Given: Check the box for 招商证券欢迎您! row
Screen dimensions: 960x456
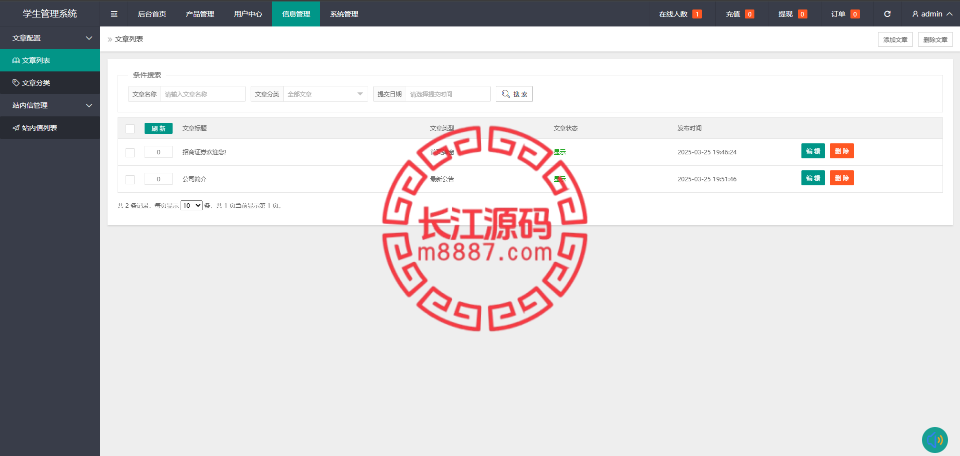Looking at the screenshot, I should tap(130, 153).
